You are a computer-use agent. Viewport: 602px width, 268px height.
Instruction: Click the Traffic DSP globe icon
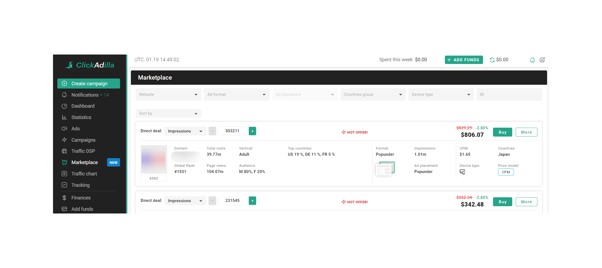pos(64,151)
